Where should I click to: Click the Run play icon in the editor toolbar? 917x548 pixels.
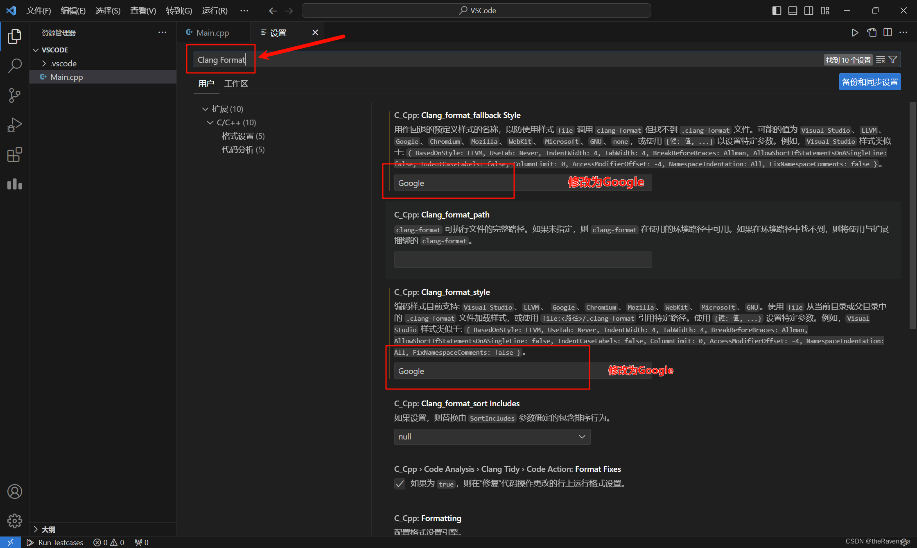(x=855, y=33)
